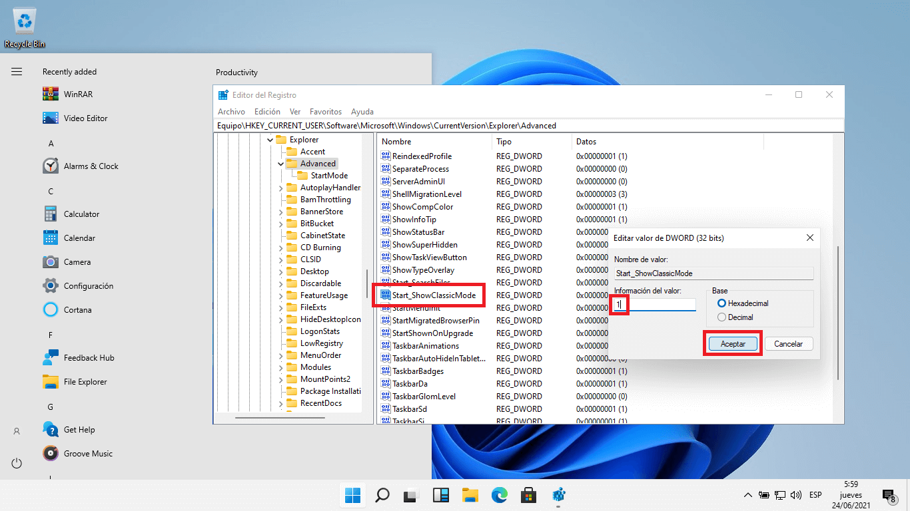Close the Editar valor de DWORD dialog
This screenshot has height=511, width=910.
click(x=809, y=238)
